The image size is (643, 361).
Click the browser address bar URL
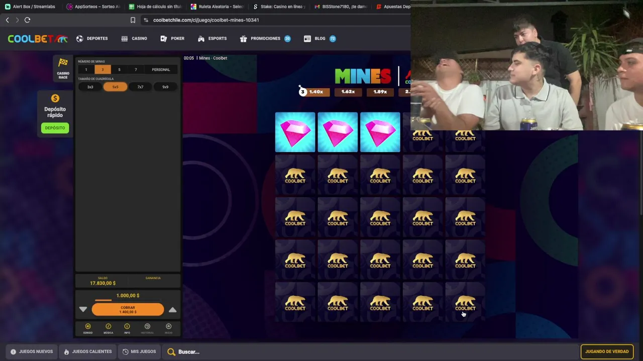tap(206, 20)
